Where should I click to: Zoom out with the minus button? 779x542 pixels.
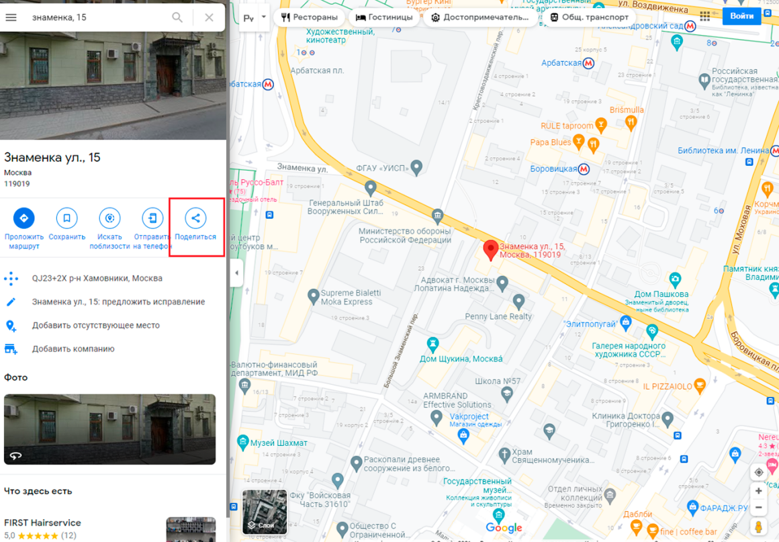pos(759,508)
